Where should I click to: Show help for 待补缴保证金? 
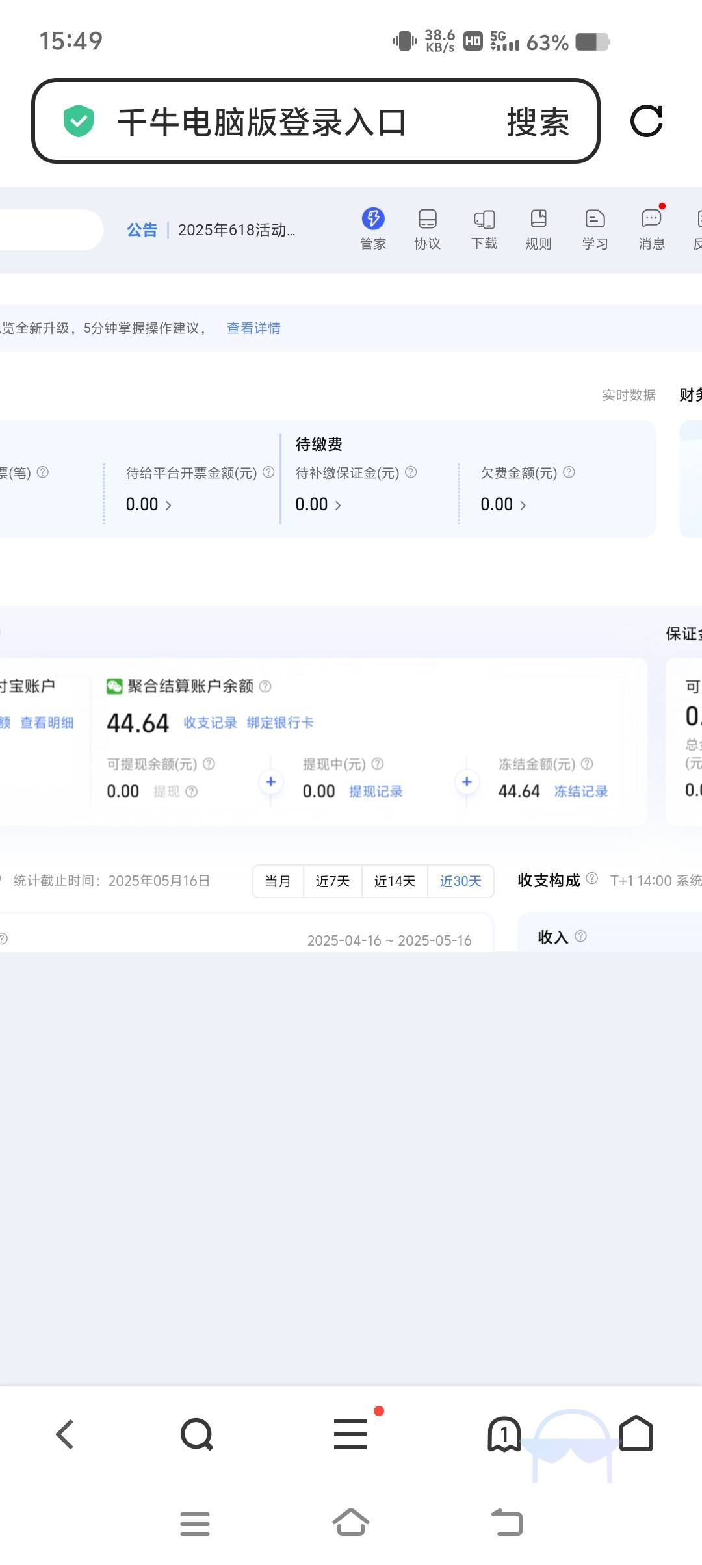coord(411,472)
